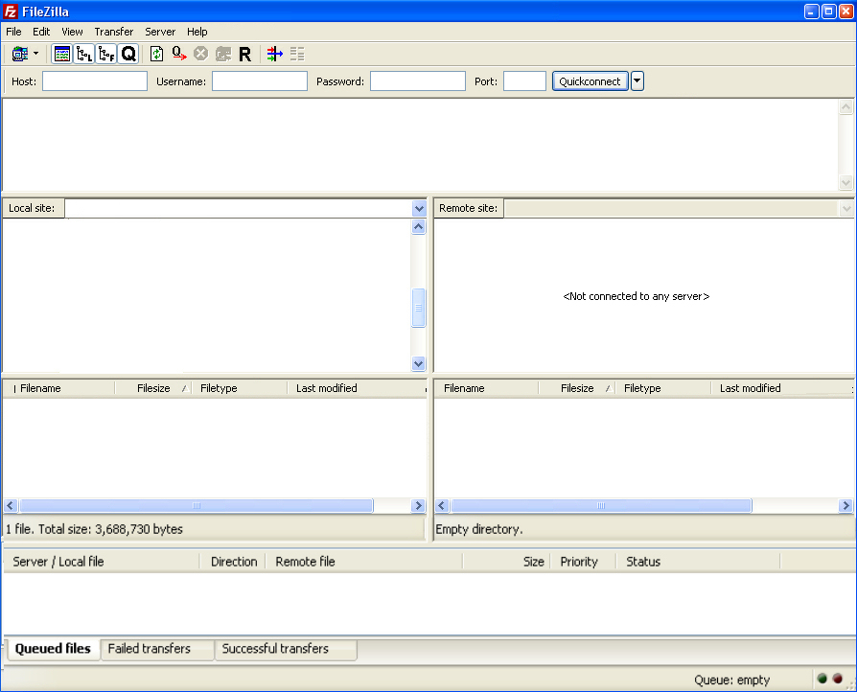Expand the Local site path dropdown
The width and height of the screenshot is (857, 692).
[419, 208]
